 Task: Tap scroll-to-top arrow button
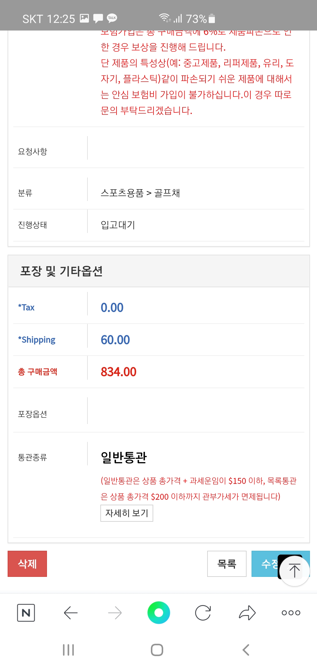click(294, 571)
